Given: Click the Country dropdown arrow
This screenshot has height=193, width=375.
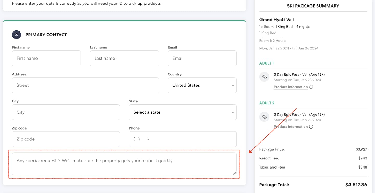Looking at the screenshot, I should click(233, 85).
